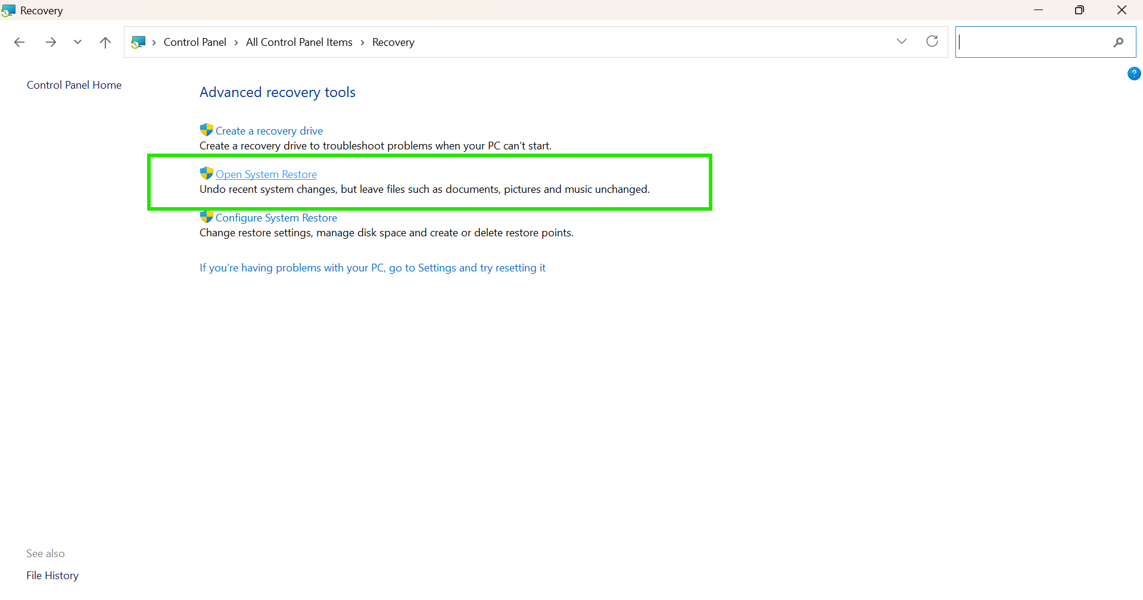Viewport: 1143px width, 600px height.
Task: Click the Advanced recovery tools heading
Action: (278, 92)
